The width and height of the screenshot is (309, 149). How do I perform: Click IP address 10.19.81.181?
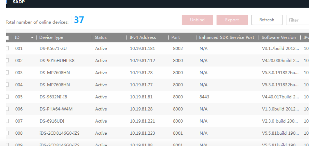point(142,48)
